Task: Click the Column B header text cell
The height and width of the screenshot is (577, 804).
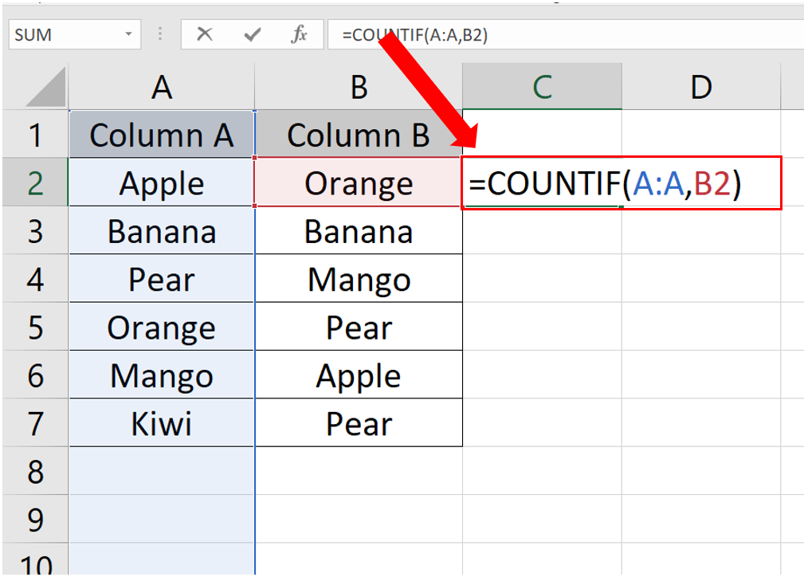Action: point(358,135)
